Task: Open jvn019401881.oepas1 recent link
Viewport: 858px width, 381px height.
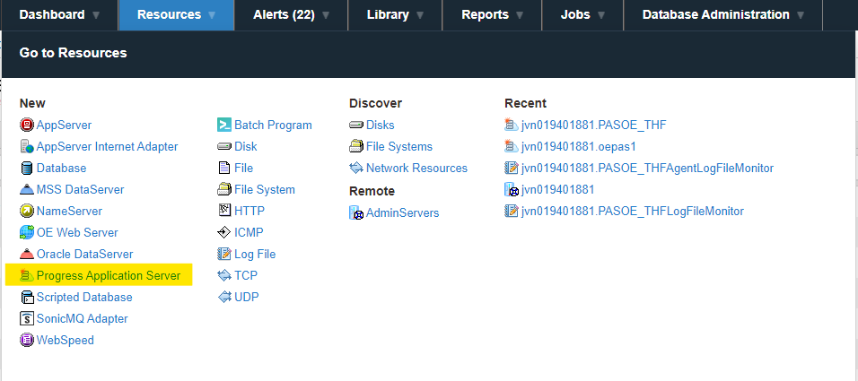Action: [578, 146]
